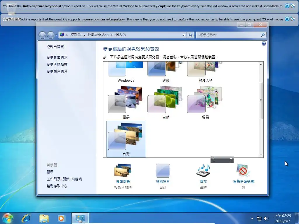Open the Recycle Bin on the desktop
This screenshot has width=299, height=224.
coord(11,10)
